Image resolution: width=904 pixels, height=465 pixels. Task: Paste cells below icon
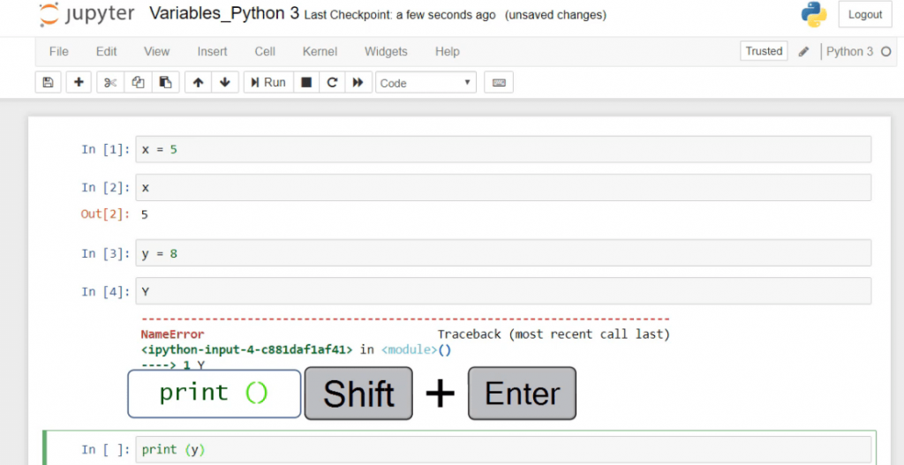click(164, 82)
